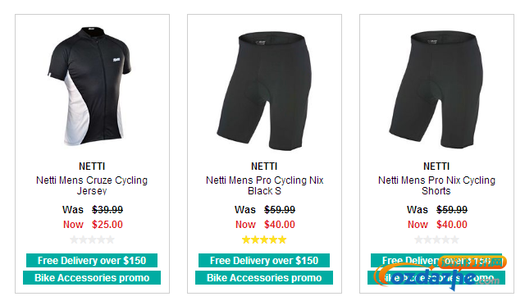Click the empty star rating under the jersey

(x=92, y=239)
